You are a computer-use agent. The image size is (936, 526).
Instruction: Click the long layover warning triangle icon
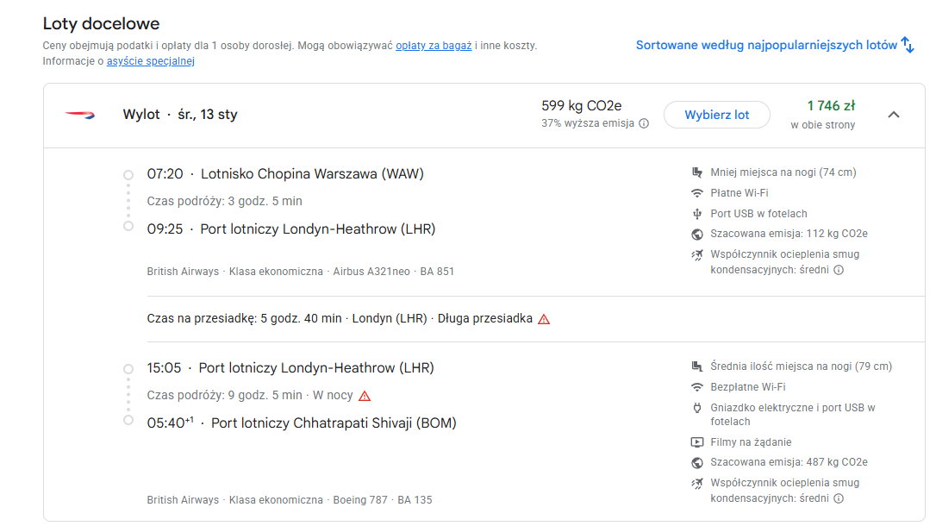click(544, 319)
